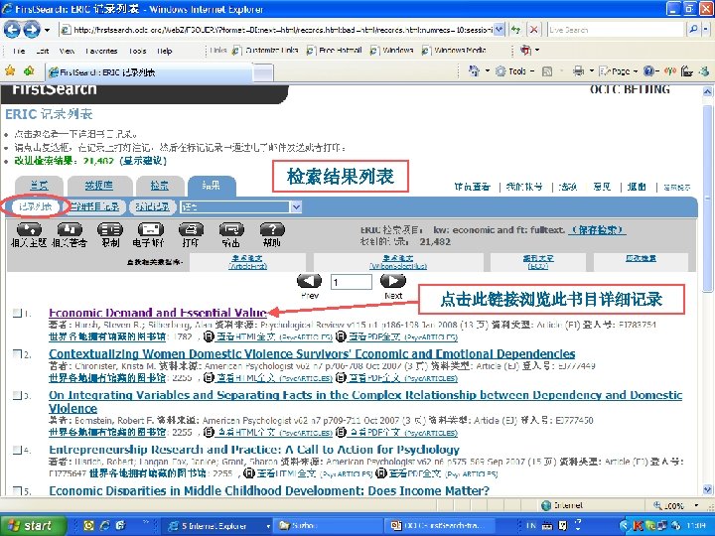Open the View menu

click(68, 51)
